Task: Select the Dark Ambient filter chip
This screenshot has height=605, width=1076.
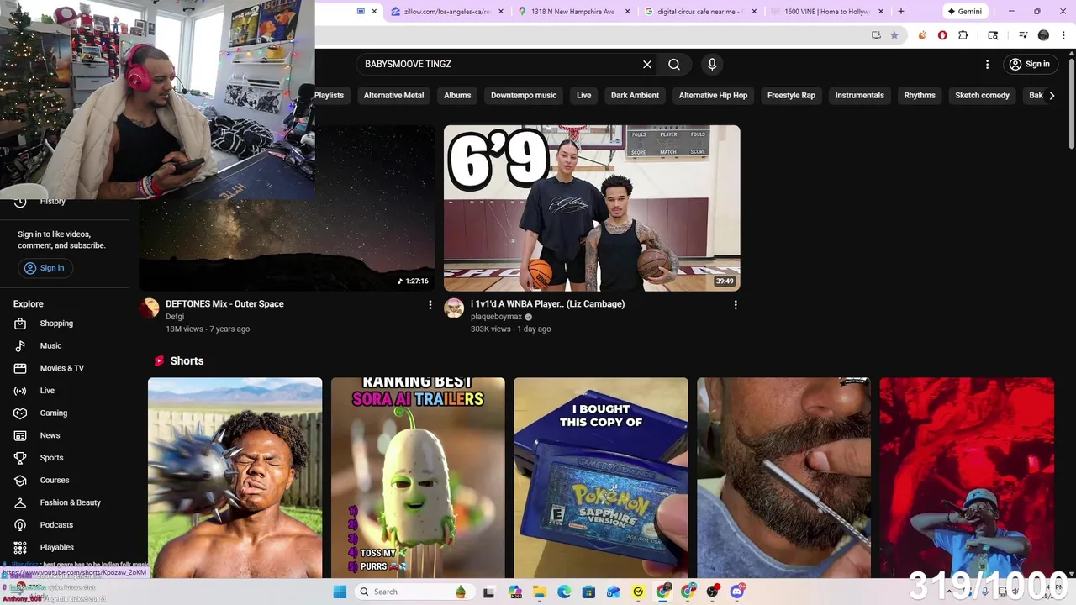Action: click(x=635, y=96)
